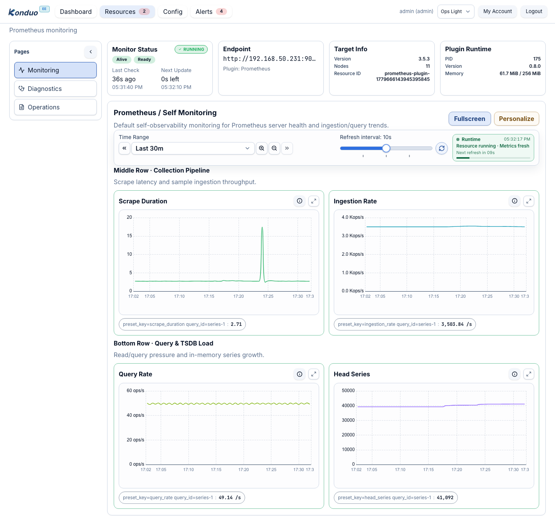Click the resource ID prometheus-plugin text

point(403,76)
